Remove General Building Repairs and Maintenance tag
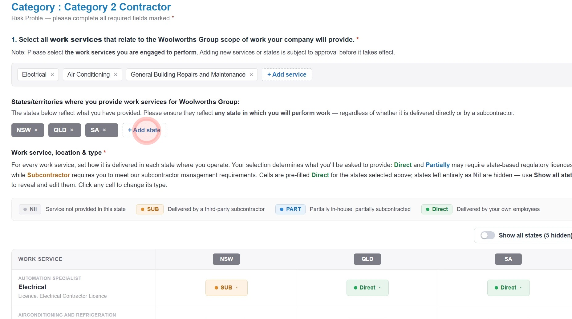The width and height of the screenshot is (572, 319). click(251, 75)
